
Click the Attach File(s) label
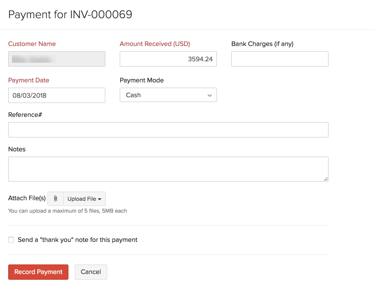pyautogui.click(x=27, y=198)
